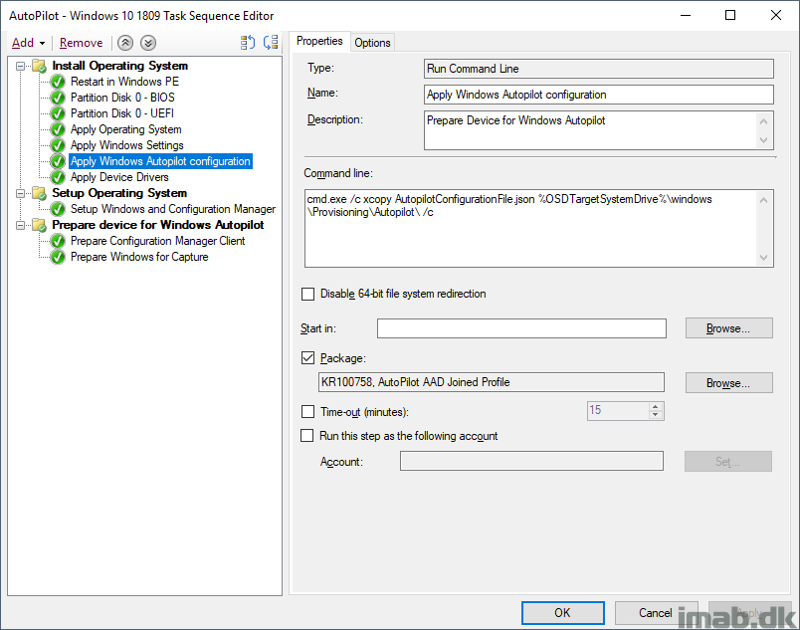
Task: Click the disabled Account field
Action: coord(531,461)
